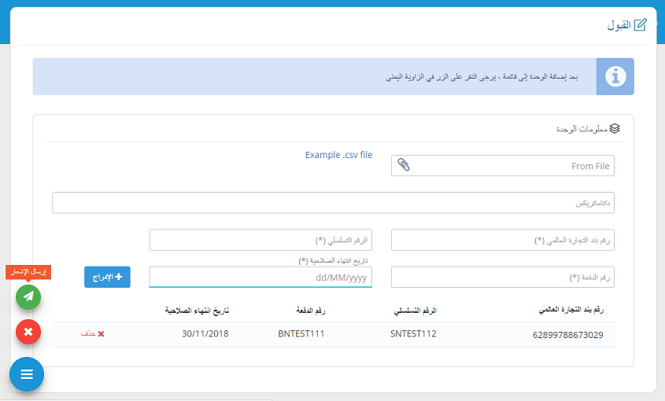Click the blue الإدراج insert button
The height and width of the screenshot is (401, 665).
coord(107,277)
